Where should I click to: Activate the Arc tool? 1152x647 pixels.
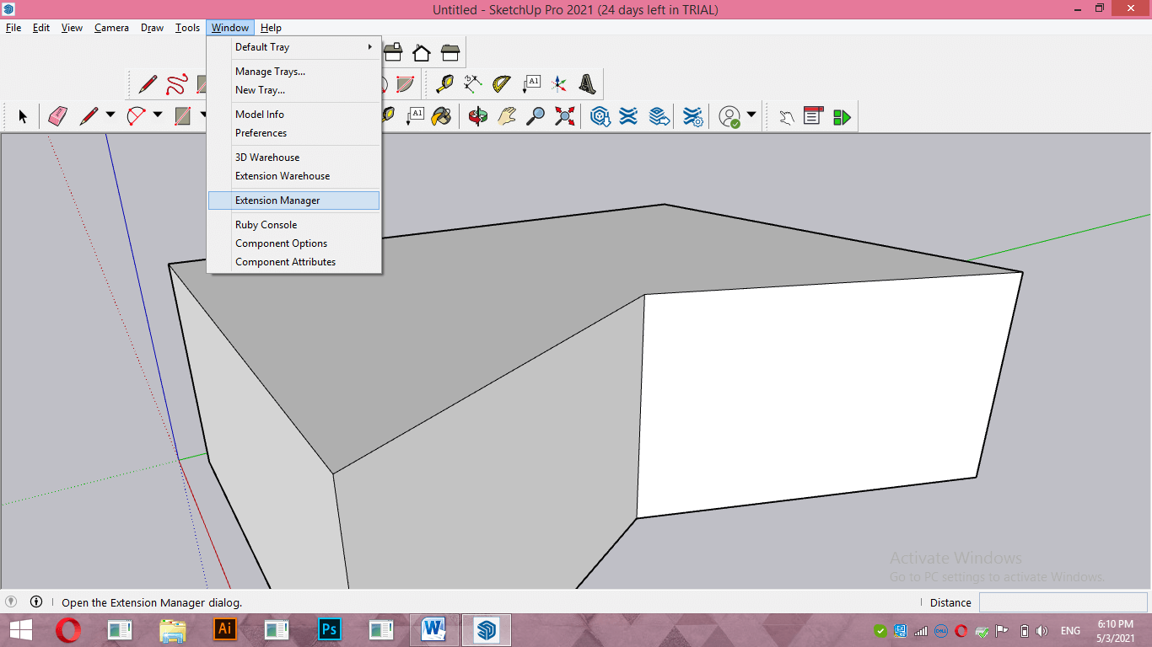136,115
